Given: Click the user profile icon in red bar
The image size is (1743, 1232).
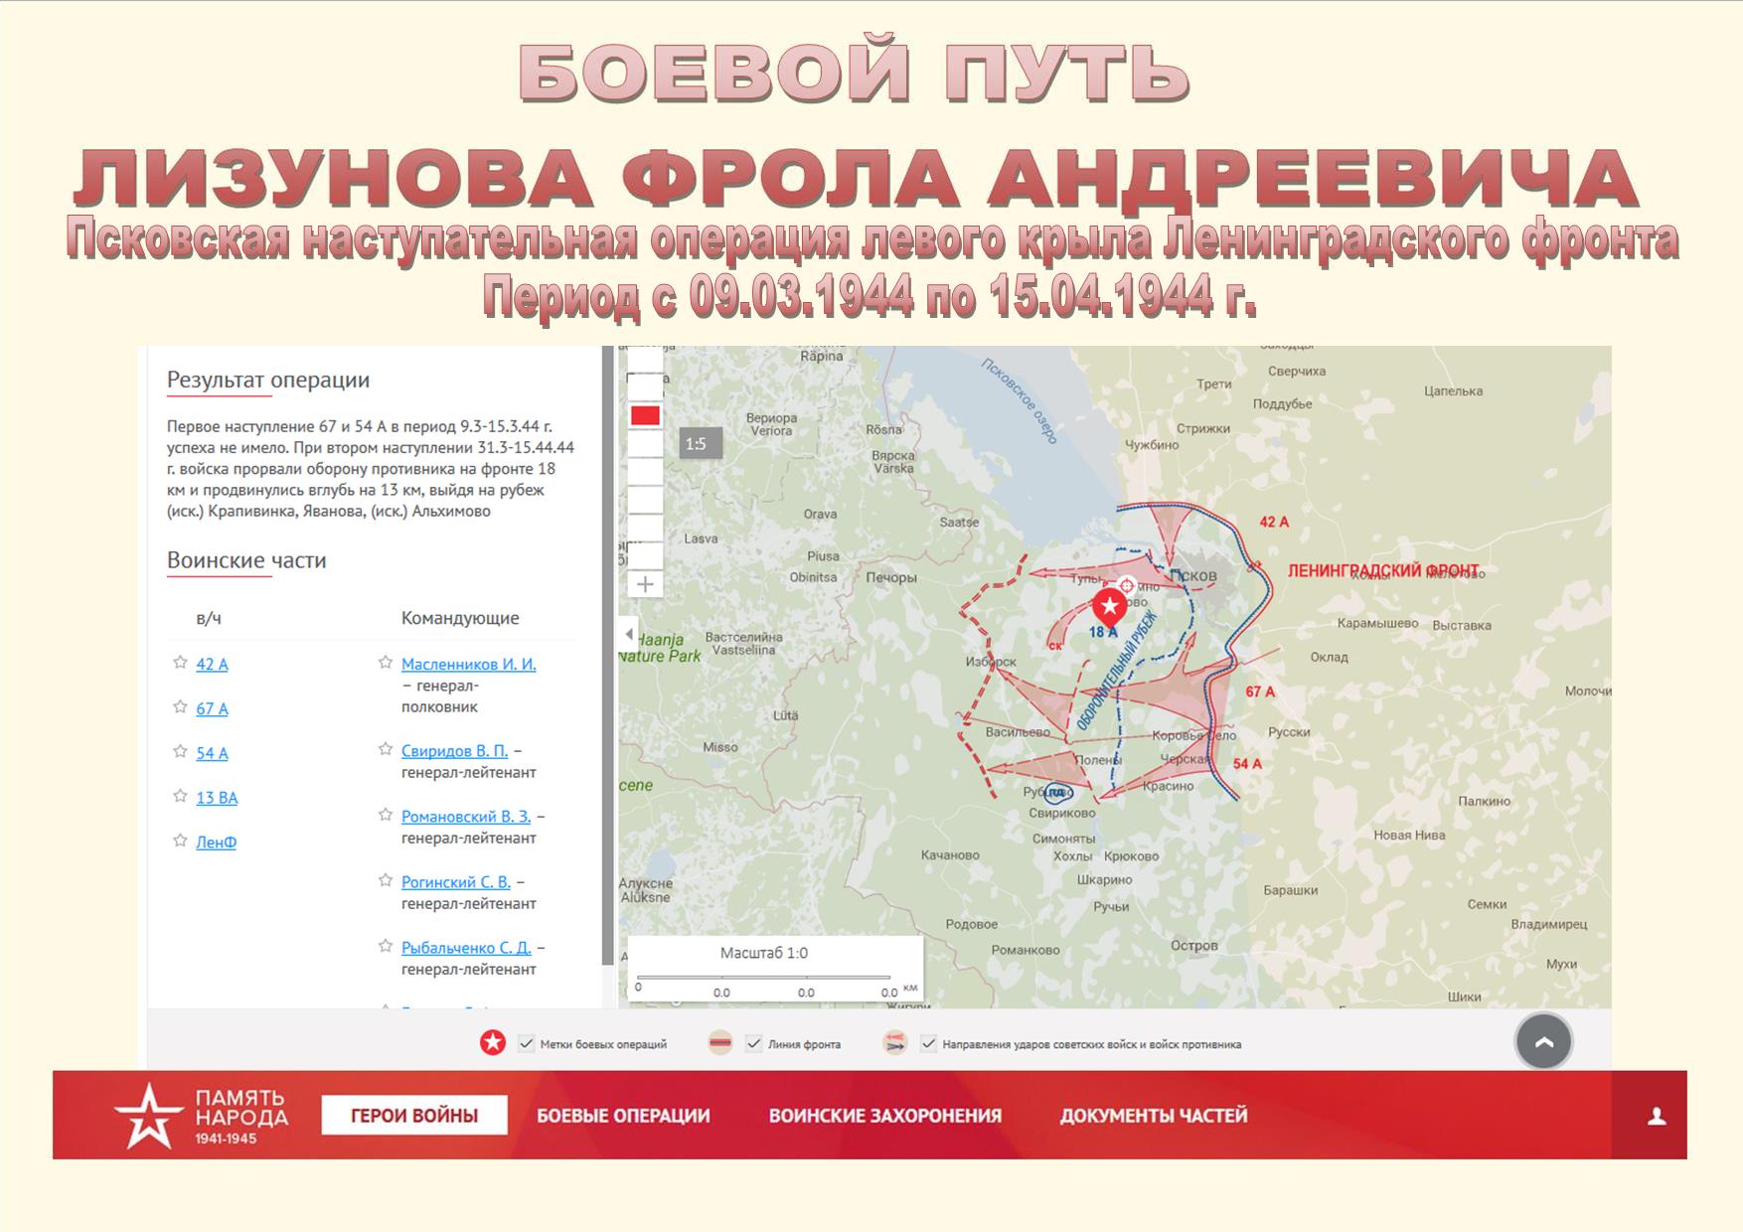Looking at the screenshot, I should pyautogui.click(x=1657, y=1117).
